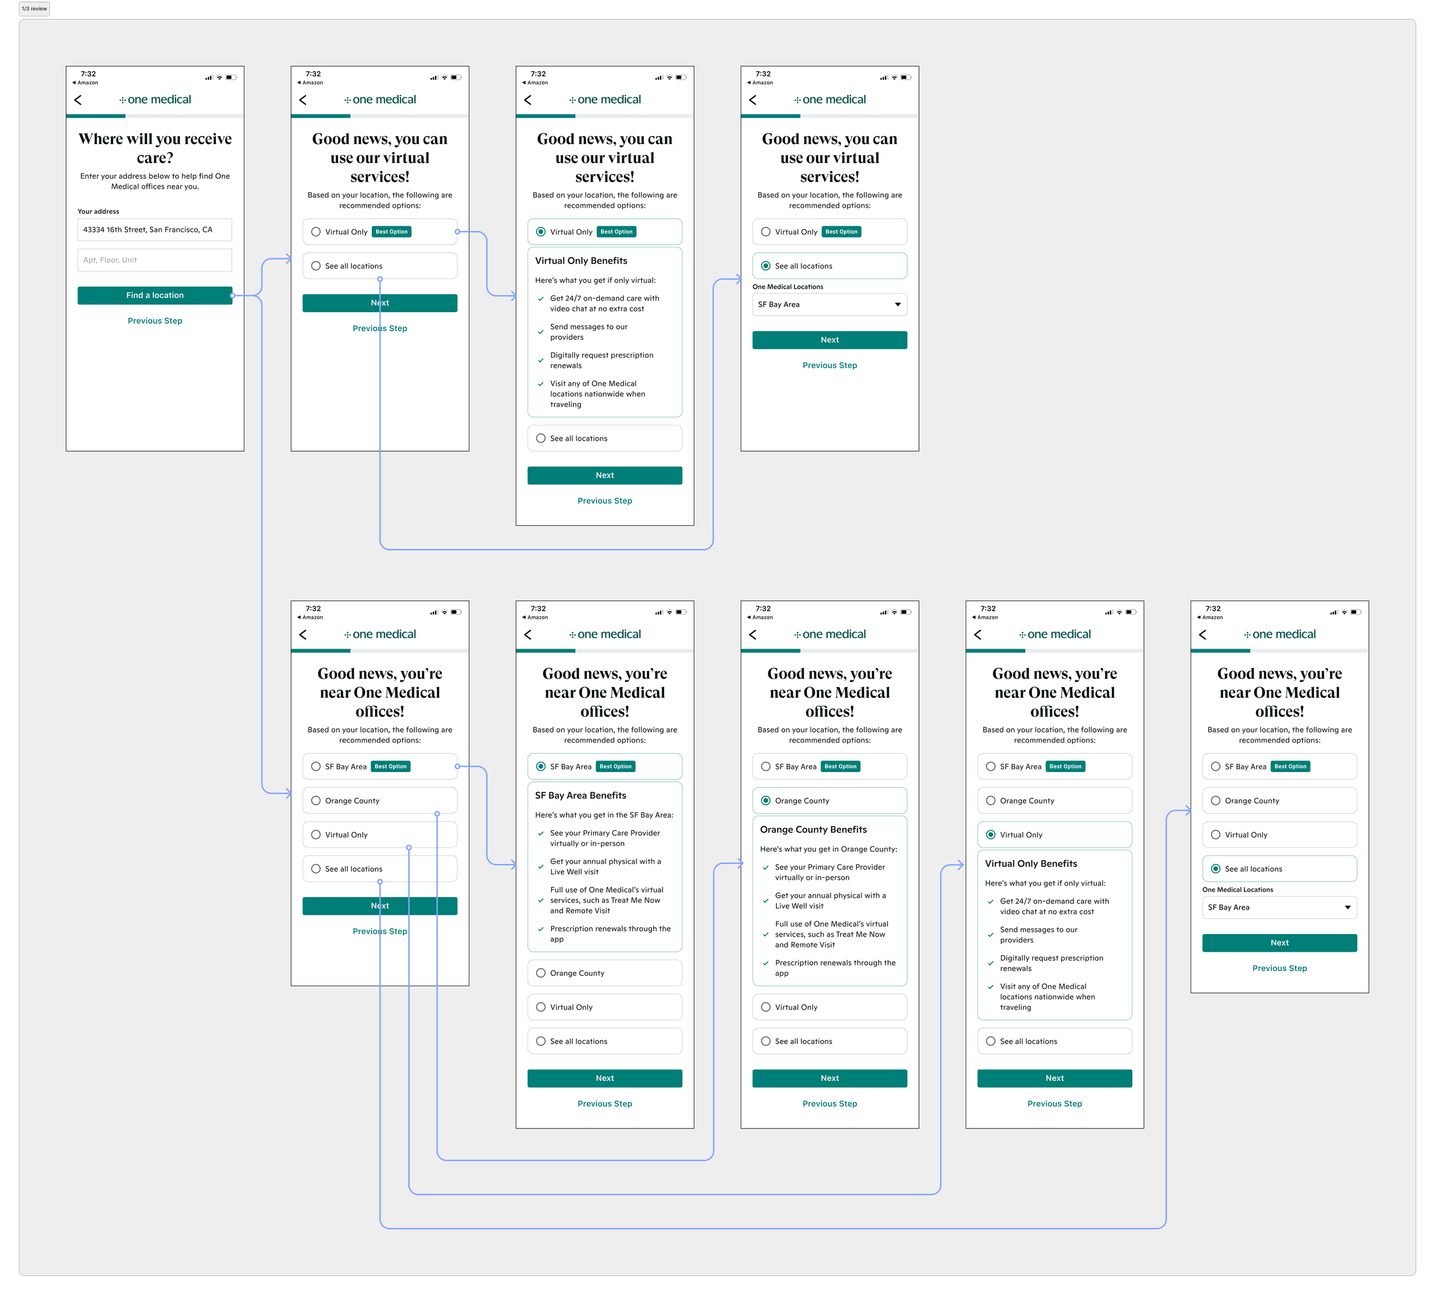Click Next button in Orange County Benefits screen

tap(829, 1078)
